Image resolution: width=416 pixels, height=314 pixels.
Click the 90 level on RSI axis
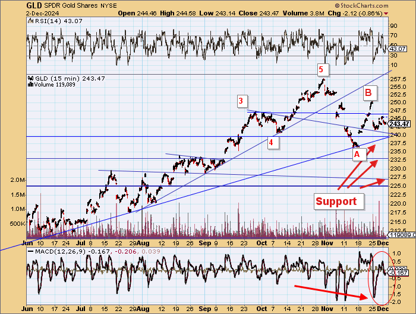393,25
